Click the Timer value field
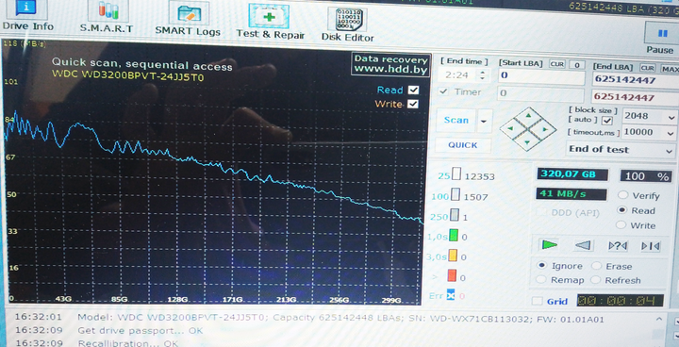This screenshot has width=679, height=347. (x=540, y=93)
